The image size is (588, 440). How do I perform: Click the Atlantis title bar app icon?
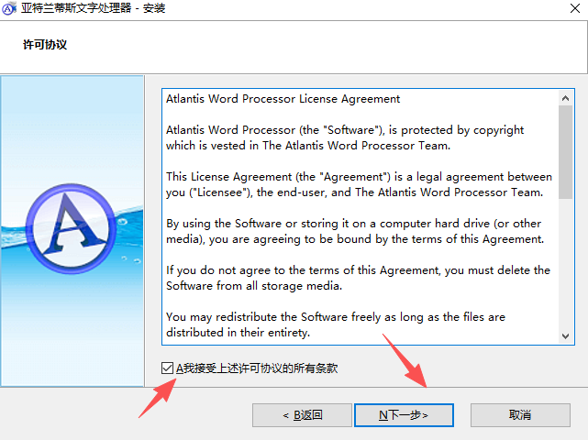(9, 8)
